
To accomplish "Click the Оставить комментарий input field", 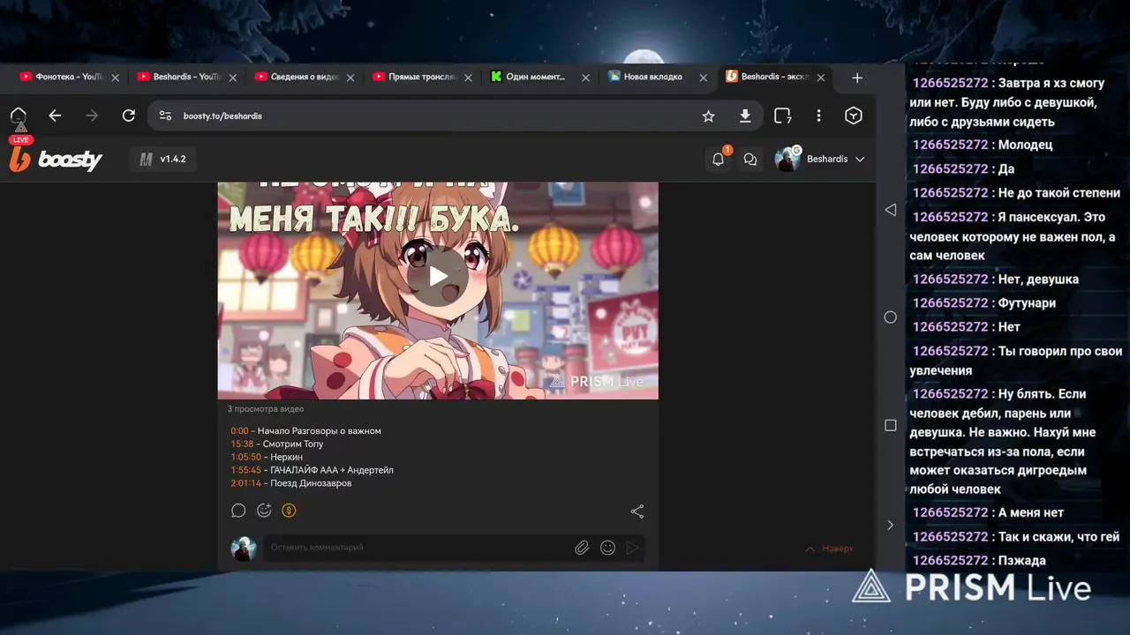I will click(419, 548).
